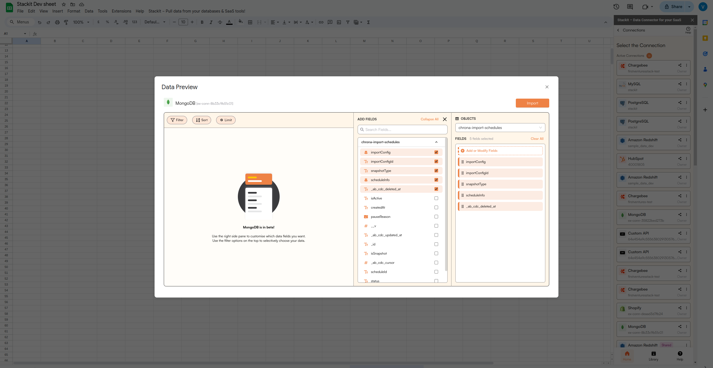Open the chrona-import-schedules objects dropdown

(500, 128)
